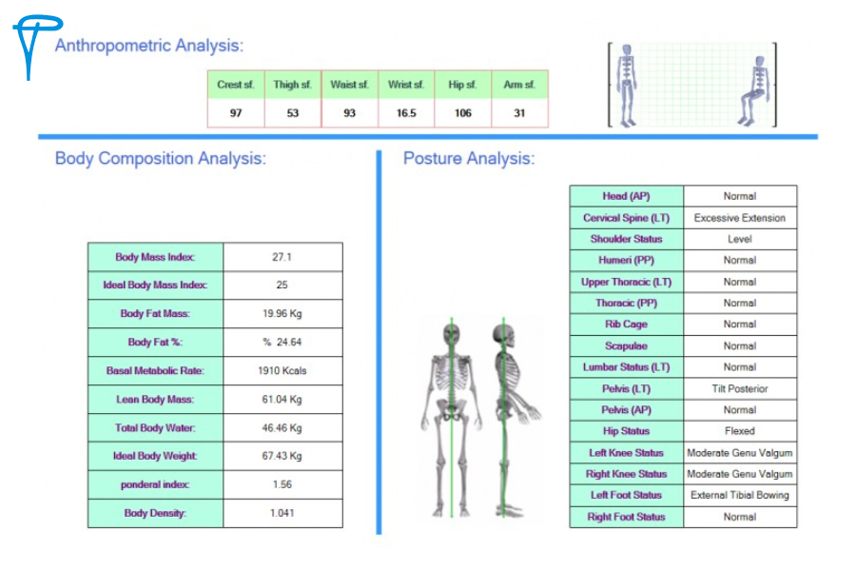Click the seated skeleton figure in grid
856x571 pixels.
coord(754,90)
